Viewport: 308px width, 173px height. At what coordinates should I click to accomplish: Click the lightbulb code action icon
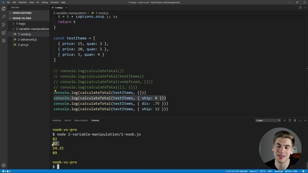(x=55, y=91)
